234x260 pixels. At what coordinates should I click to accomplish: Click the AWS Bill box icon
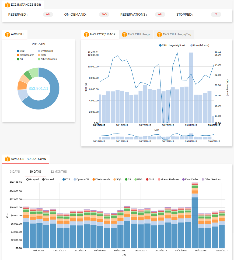(x=7, y=35)
